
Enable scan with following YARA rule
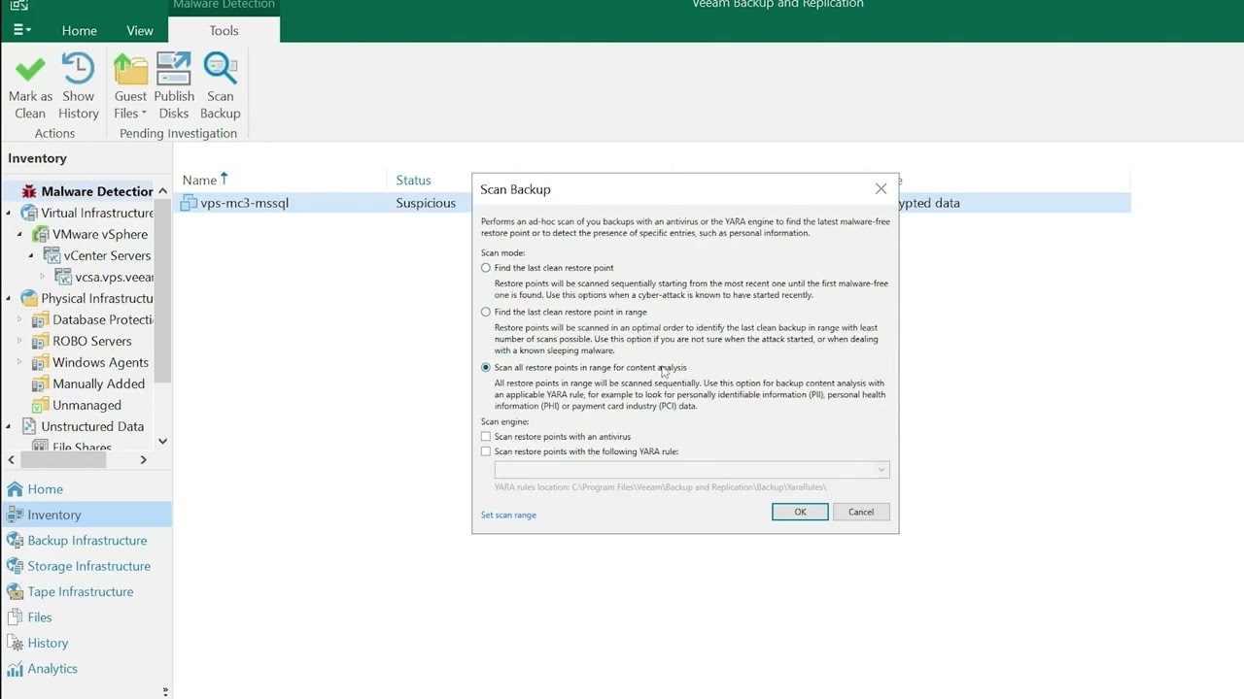486,451
